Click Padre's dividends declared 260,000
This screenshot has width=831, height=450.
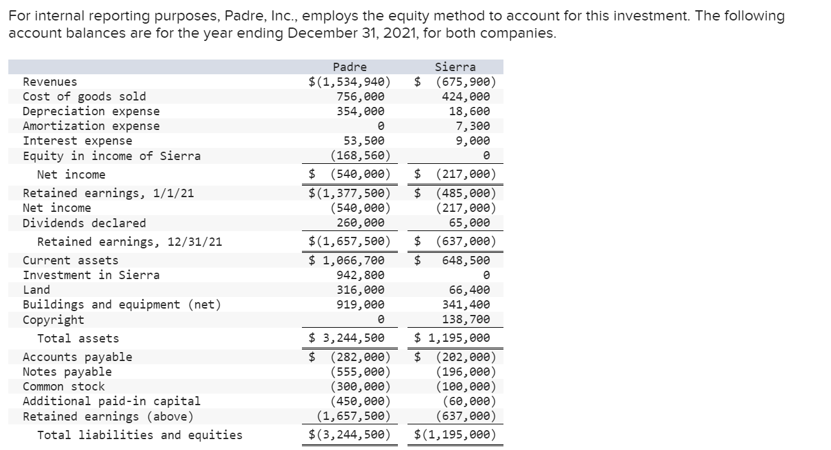pyautogui.click(x=360, y=223)
